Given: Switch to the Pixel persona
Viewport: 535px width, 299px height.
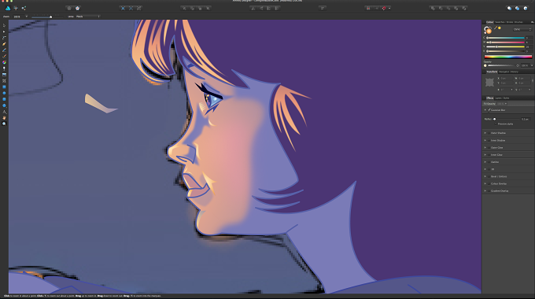Looking at the screenshot, I should coord(16,8).
